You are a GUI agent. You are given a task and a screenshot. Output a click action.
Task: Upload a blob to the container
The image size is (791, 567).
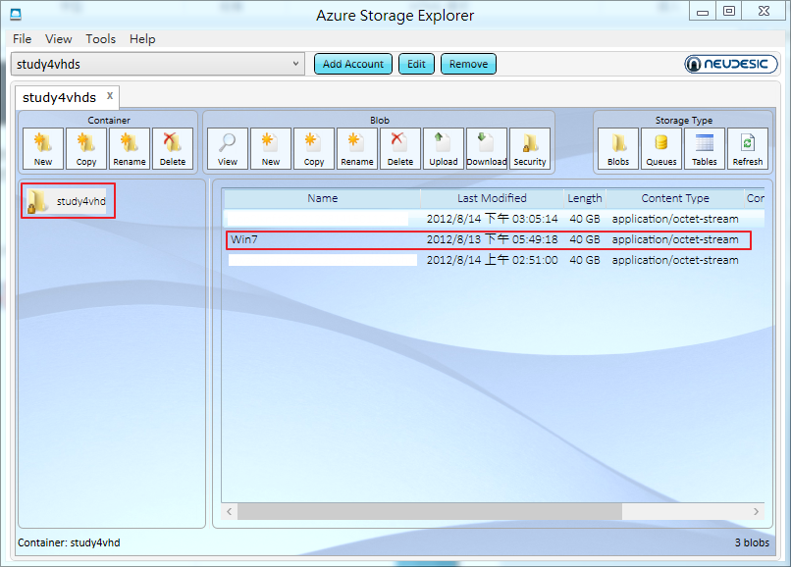tap(444, 148)
